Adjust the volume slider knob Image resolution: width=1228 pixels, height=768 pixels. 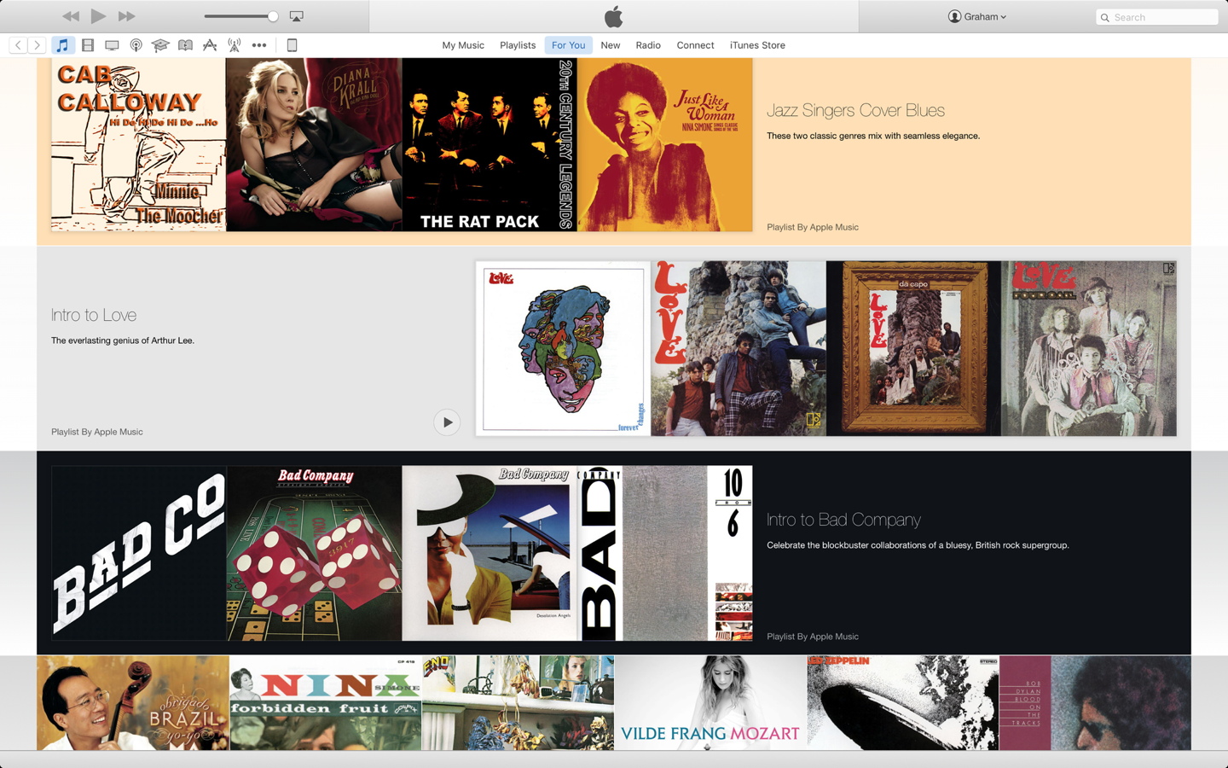[273, 16]
